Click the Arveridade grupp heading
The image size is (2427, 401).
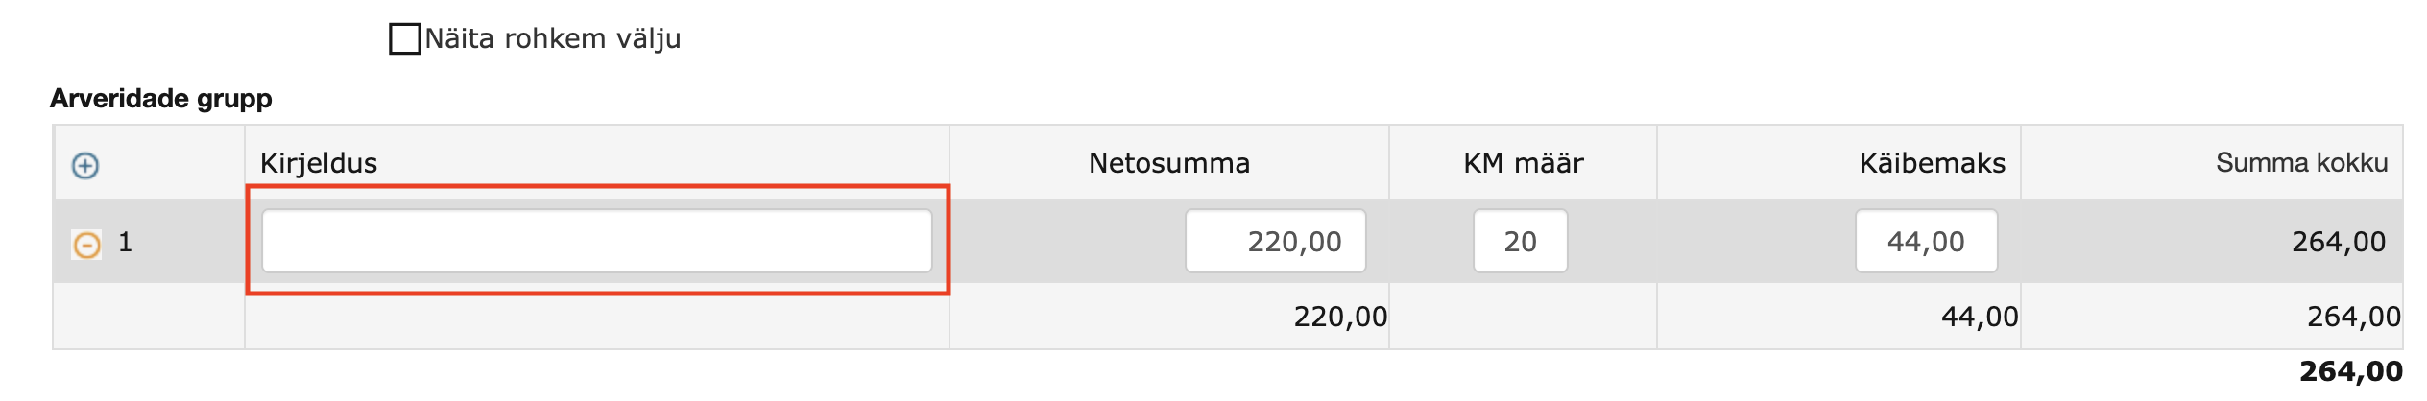coord(161,99)
